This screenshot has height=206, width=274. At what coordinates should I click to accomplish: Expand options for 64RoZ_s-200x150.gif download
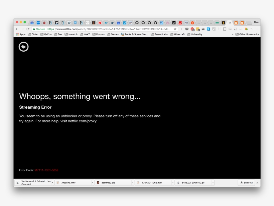(213, 182)
